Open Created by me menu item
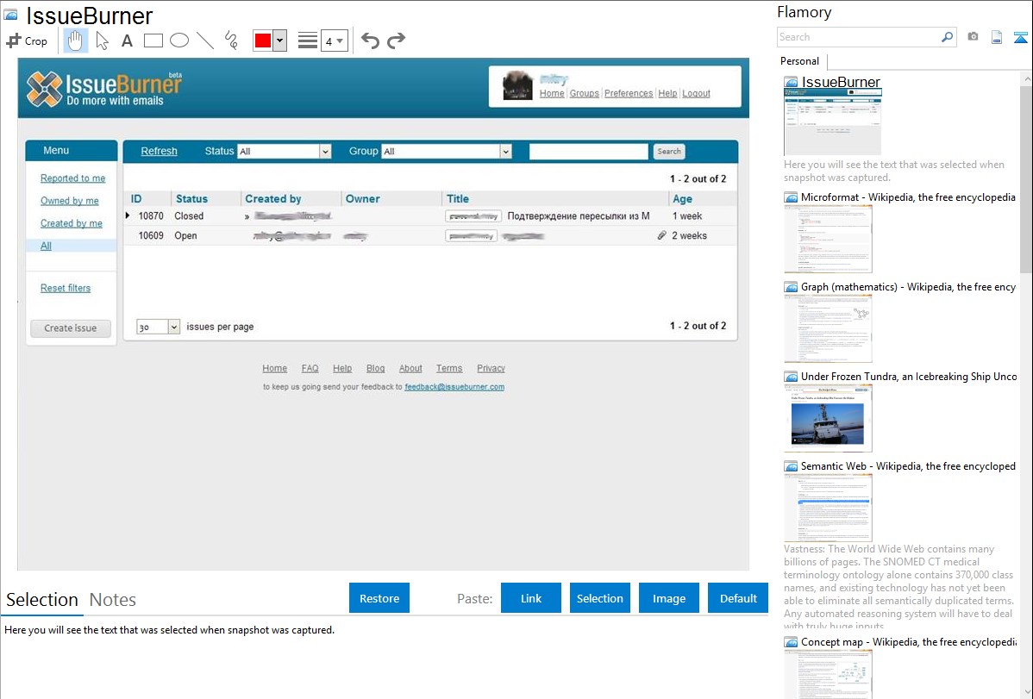The width and height of the screenshot is (1033, 699). point(72,222)
